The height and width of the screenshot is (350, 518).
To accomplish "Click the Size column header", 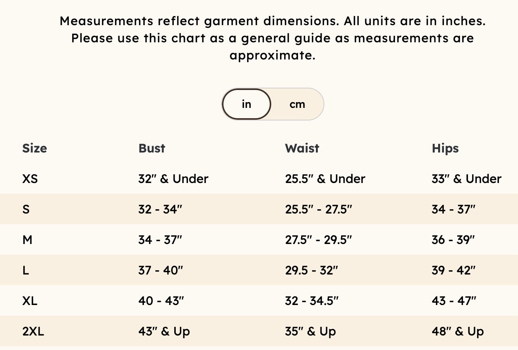I will 35,148.
